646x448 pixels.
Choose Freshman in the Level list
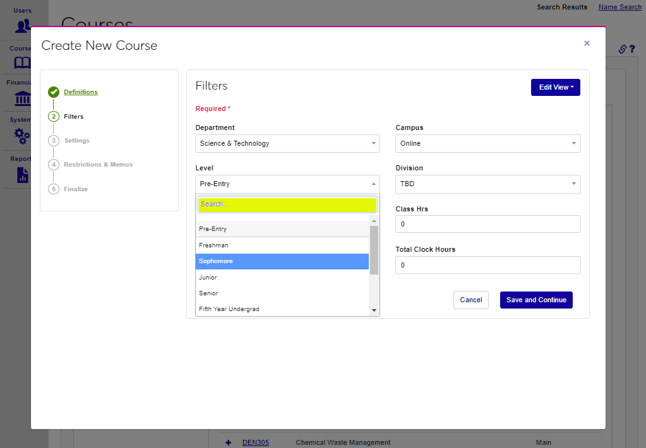click(282, 245)
